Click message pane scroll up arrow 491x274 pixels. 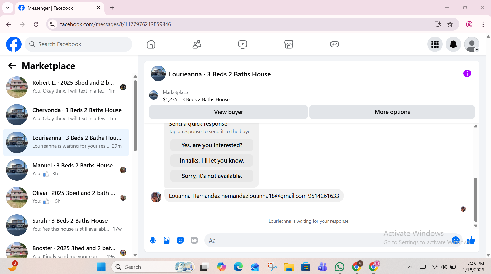tap(476, 126)
